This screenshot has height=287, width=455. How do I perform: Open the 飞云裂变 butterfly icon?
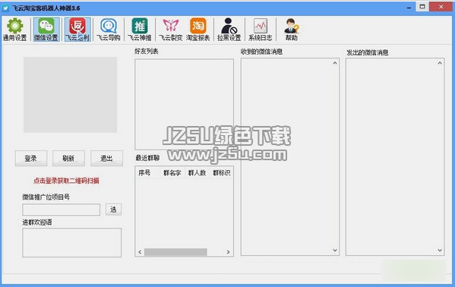tap(171, 30)
